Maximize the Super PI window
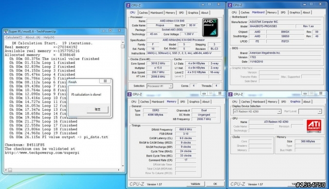The height and width of the screenshot is (189, 329). pyautogui.click(x=111, y=30)
